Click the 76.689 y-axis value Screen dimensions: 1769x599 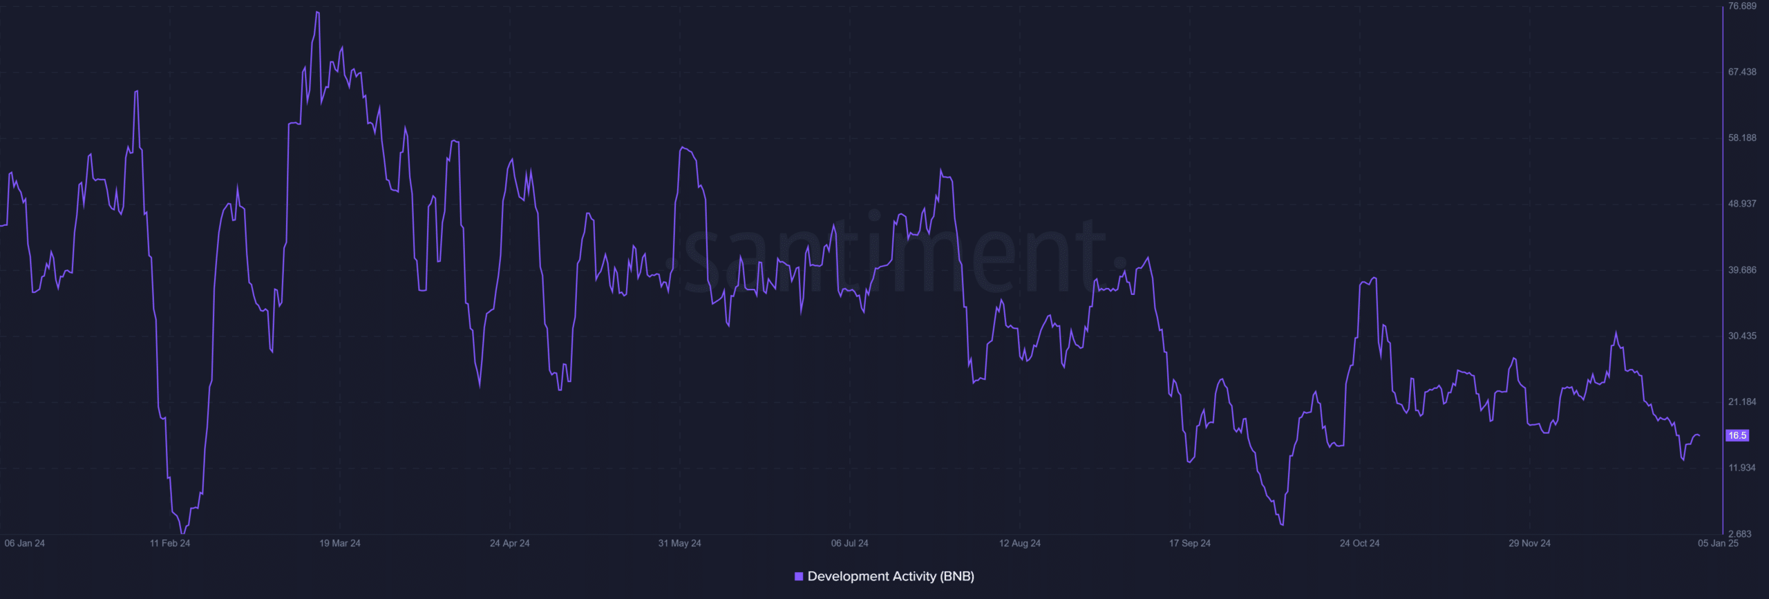[x=1742, y=6]
